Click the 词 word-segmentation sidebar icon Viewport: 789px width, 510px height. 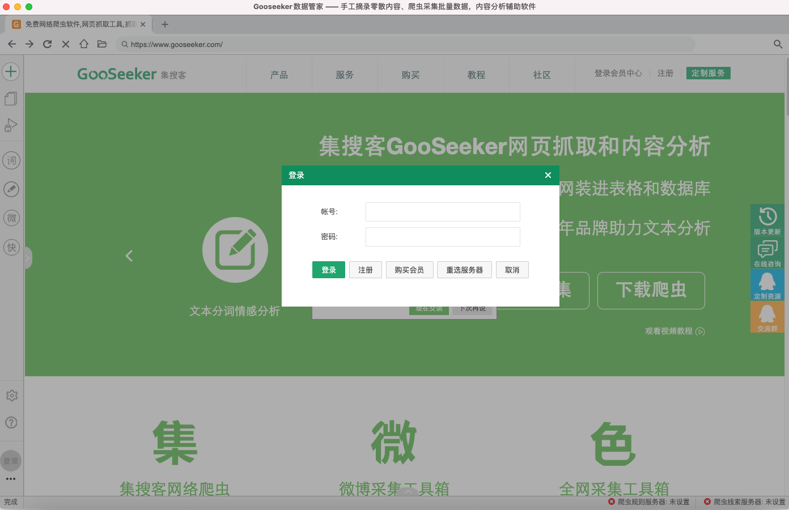(11, 160)
